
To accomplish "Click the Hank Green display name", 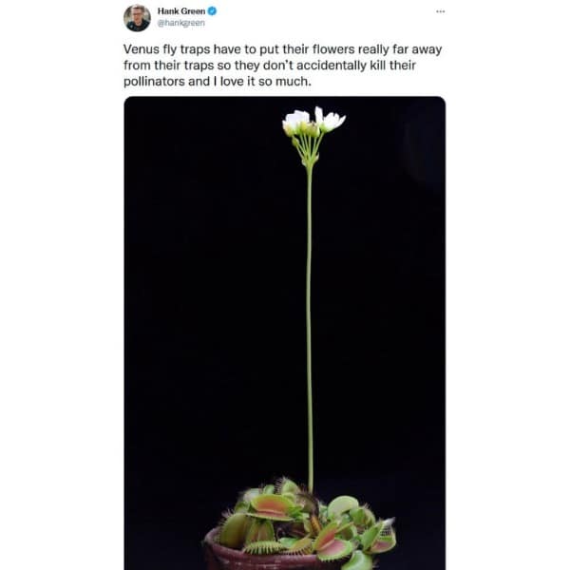I will tap(180, 11).
